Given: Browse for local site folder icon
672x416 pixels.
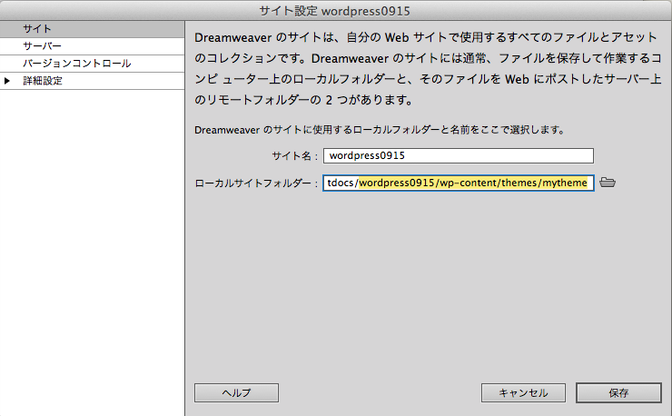Looking at the screenshot, I should pyautogui.click(x=608, y=183).
